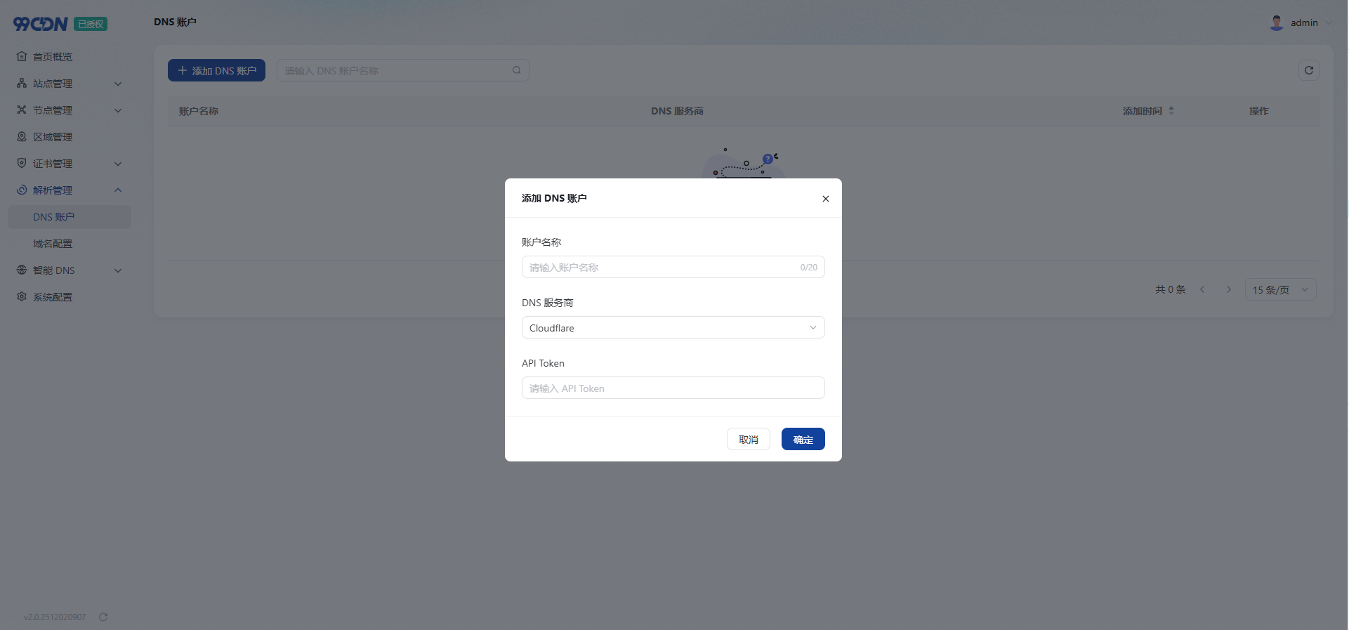Close the Add DNS account dialog
The image size is (1349, 630).
825,199
